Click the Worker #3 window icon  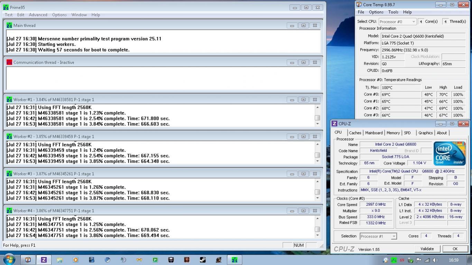click(9, 174)
